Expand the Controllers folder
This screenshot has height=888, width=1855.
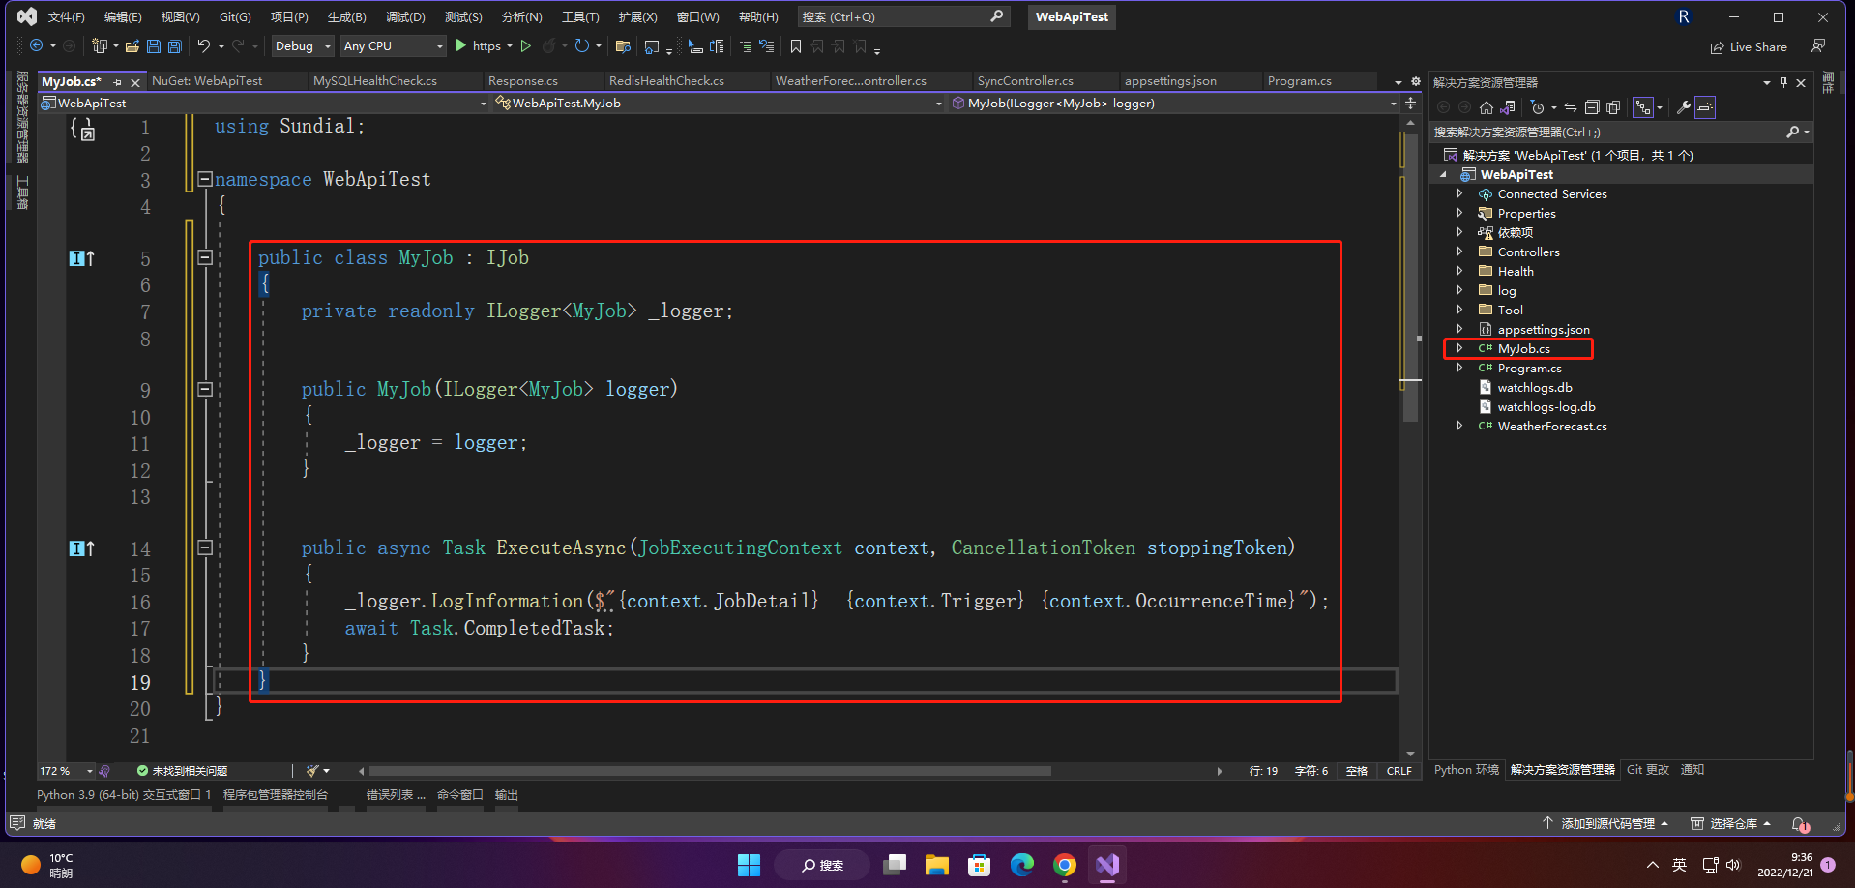click(1459, 252)
